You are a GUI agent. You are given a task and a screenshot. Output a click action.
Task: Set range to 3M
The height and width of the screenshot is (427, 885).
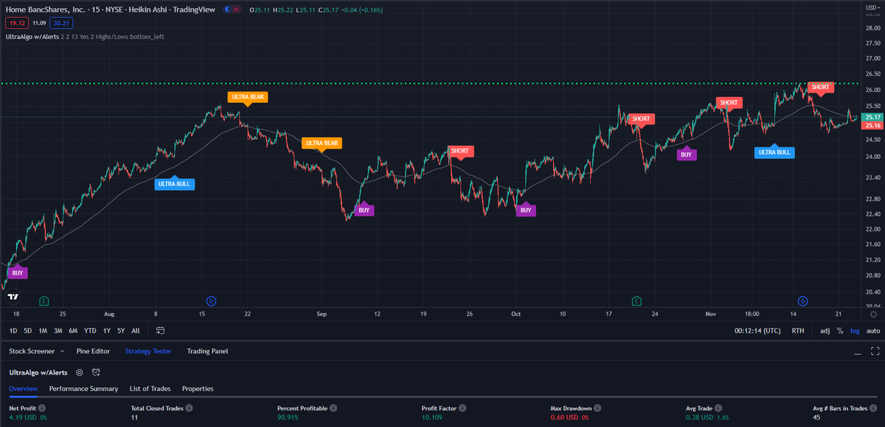(58, 331)
